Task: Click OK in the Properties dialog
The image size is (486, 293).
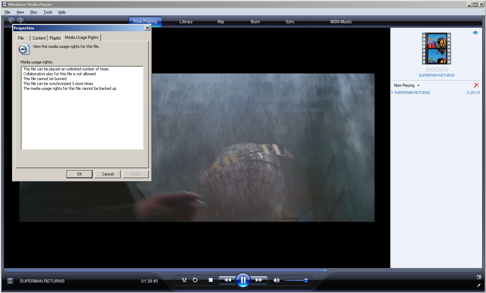Action: tap(79, 174)
